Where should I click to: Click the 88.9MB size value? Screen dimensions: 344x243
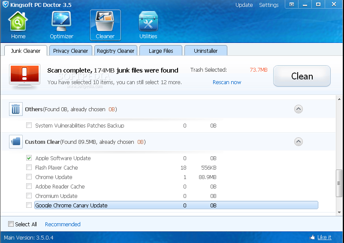(208, 177)
